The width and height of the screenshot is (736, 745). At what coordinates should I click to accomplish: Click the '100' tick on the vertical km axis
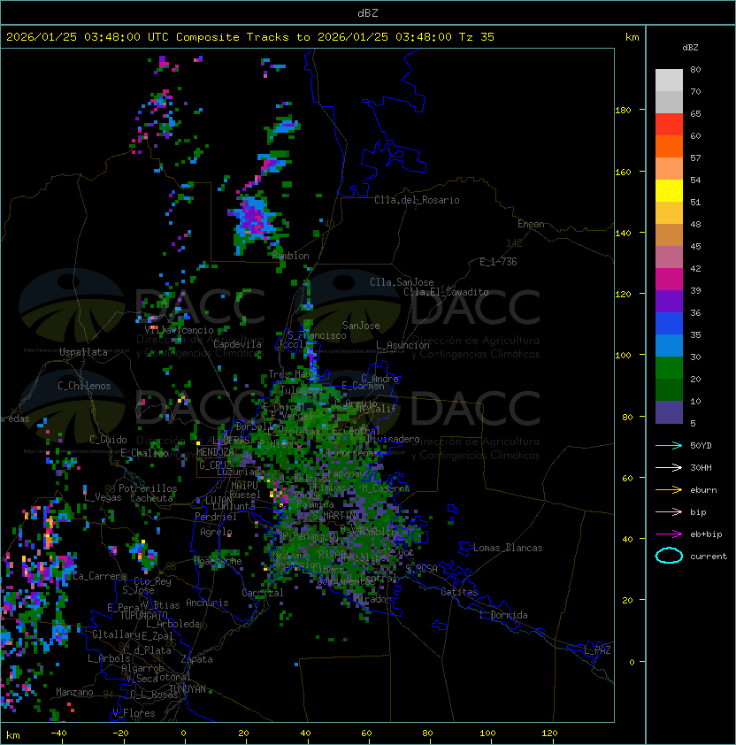tap(623, 355)
